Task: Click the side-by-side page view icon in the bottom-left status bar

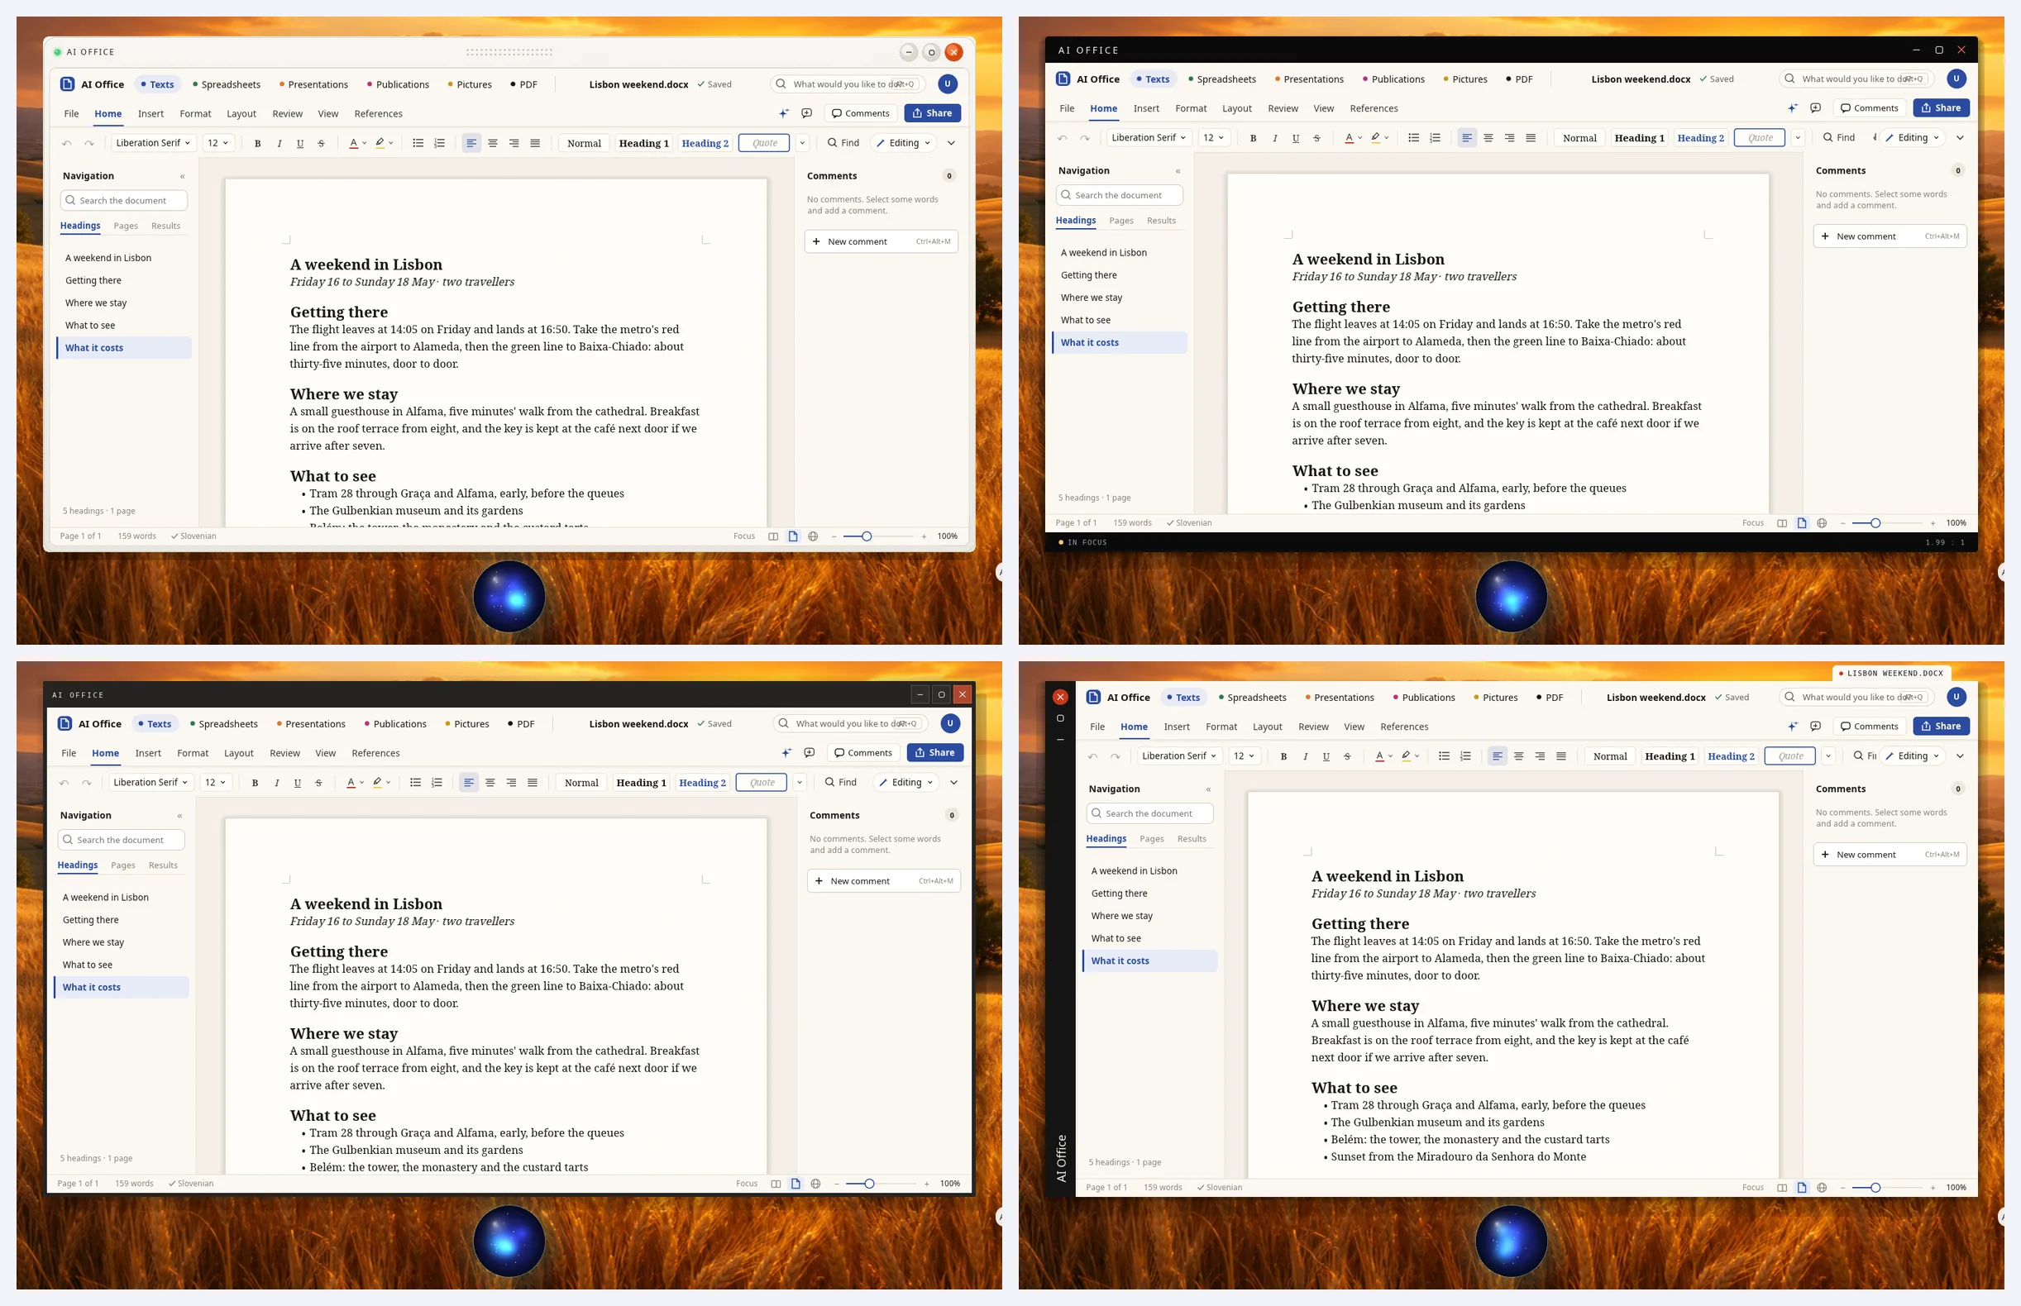Action: click(x=776, y=1184)
